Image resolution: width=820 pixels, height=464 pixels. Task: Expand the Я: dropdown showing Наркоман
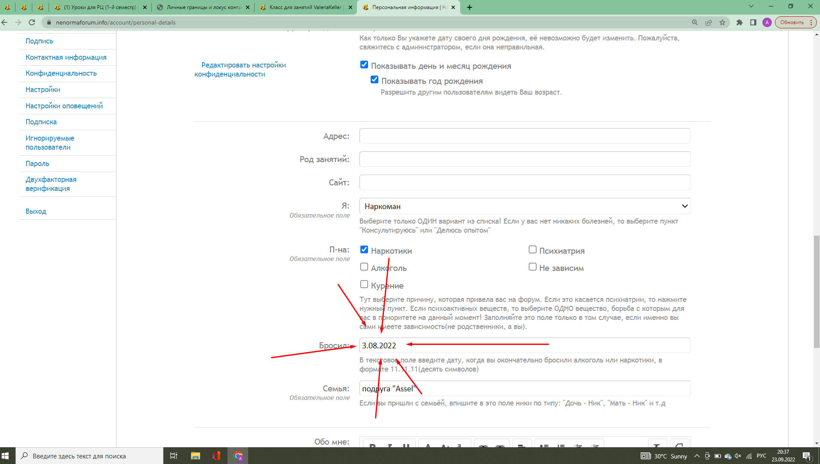(525, 206)
